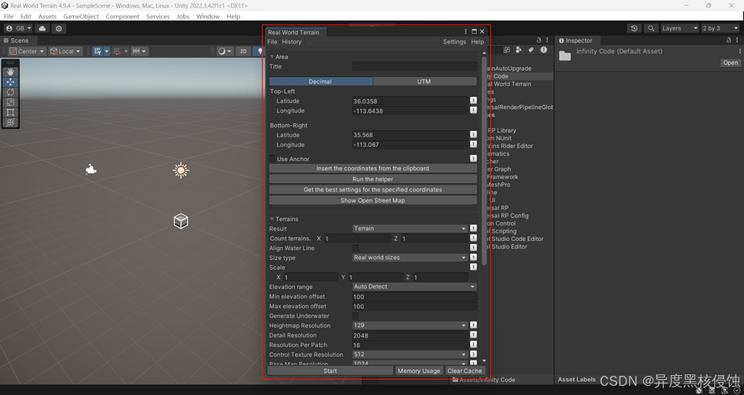
Task: Open the Layers dropdown
Action: coord(680,28)
